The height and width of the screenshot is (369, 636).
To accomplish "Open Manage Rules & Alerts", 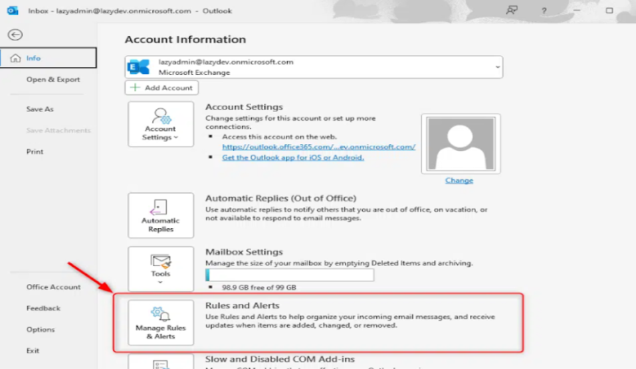I will point(161,323).
